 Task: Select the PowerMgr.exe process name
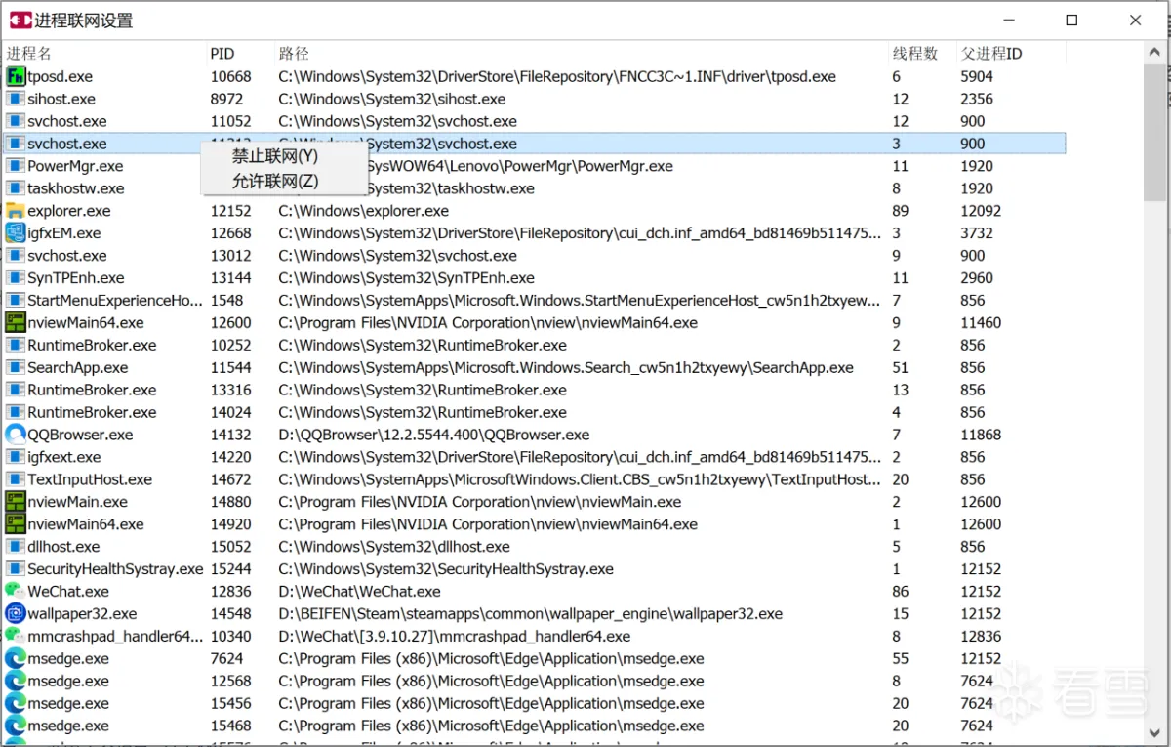click(75, 166)
